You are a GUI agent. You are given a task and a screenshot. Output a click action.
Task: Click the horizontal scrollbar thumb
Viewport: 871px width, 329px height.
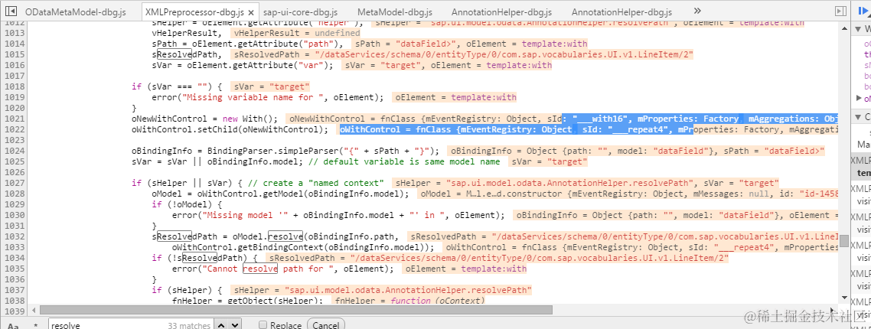[x=296, y=310]
